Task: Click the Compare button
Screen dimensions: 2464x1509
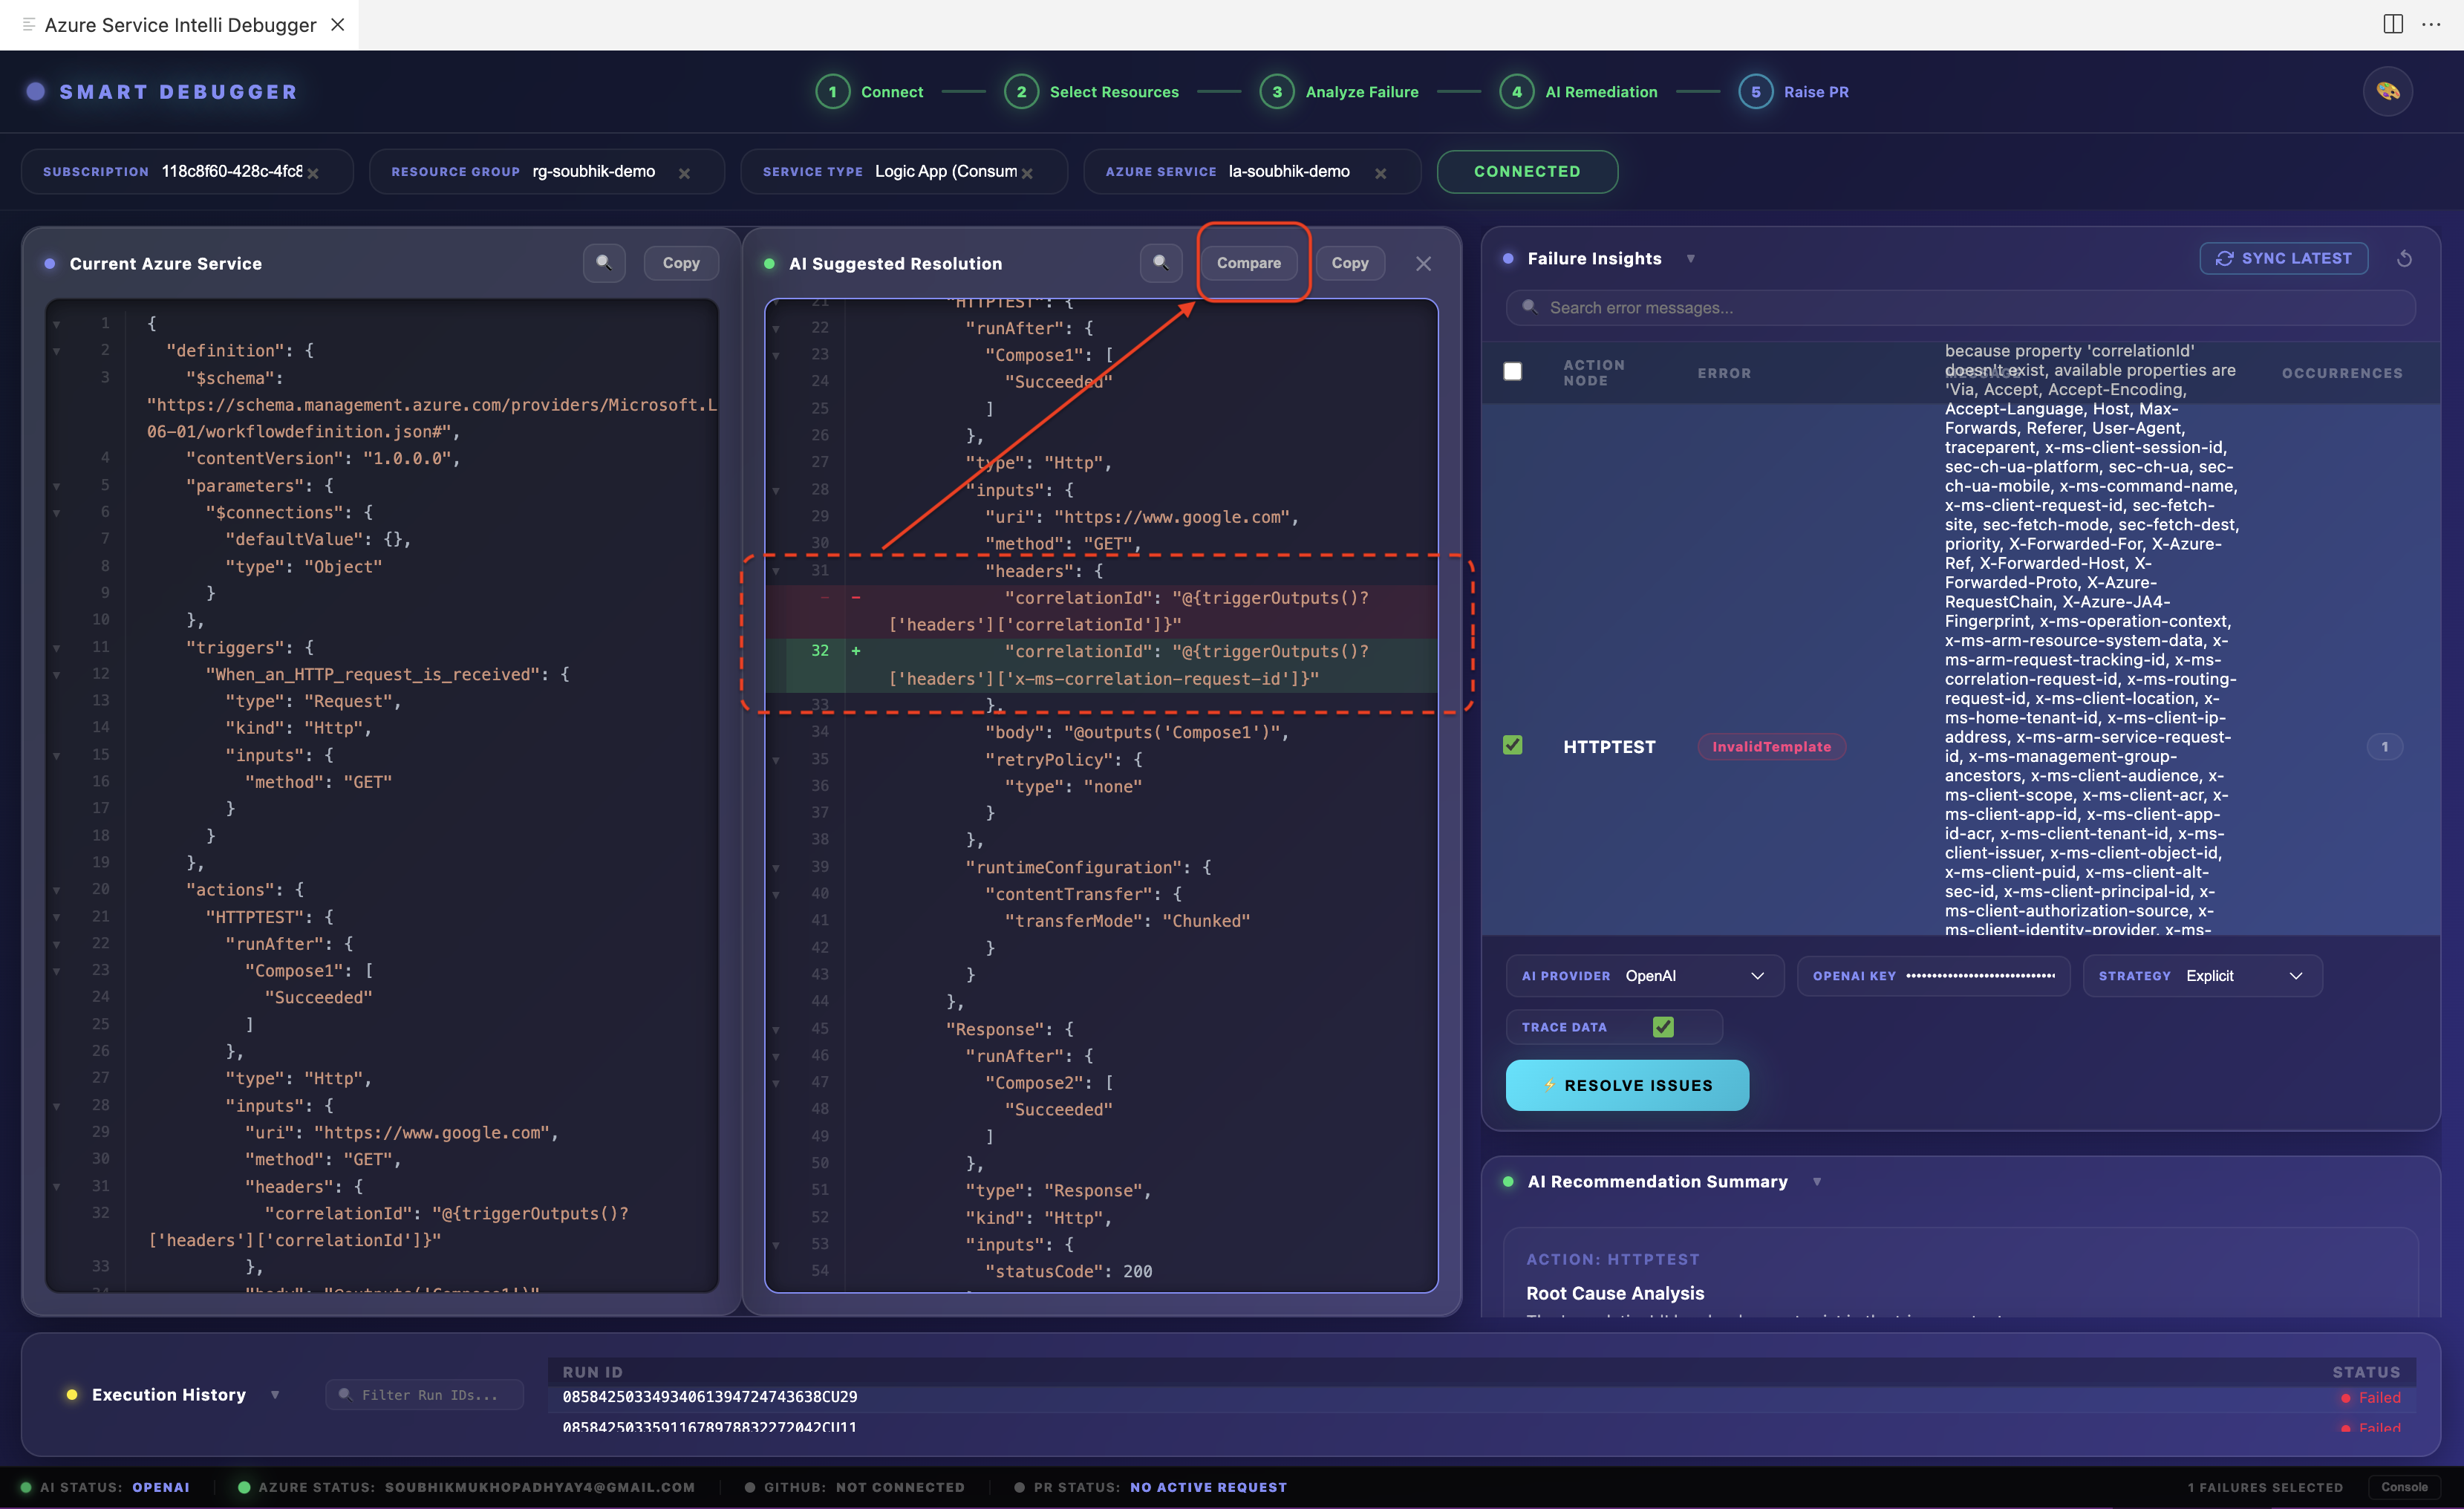Action: pos(1248,263)
